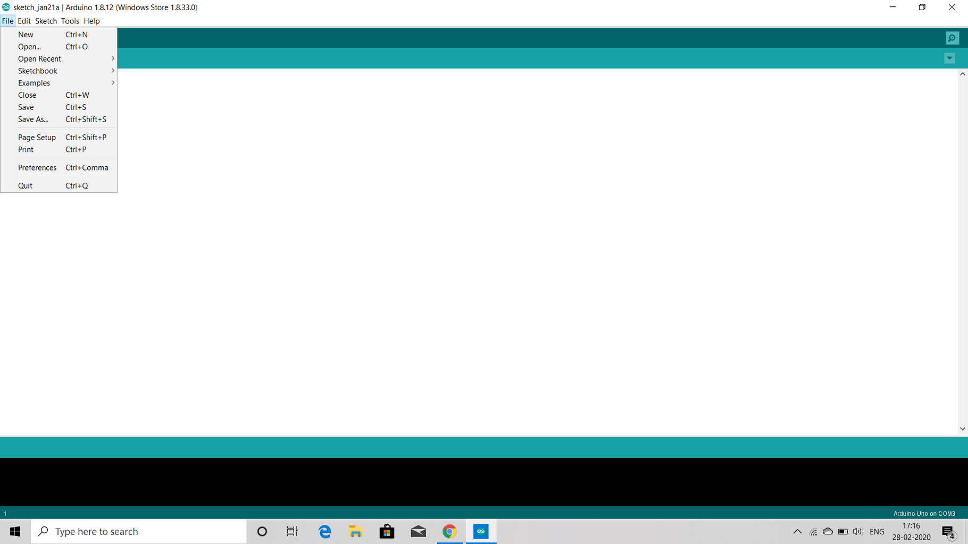968x544 pixels.
Task: Click line number 1 in status bar
Action: tap(5, 514)
